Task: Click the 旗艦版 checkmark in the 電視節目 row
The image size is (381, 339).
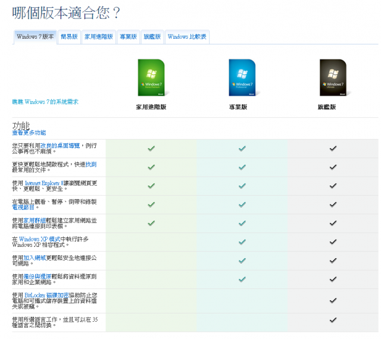Action: coord(333,205)
